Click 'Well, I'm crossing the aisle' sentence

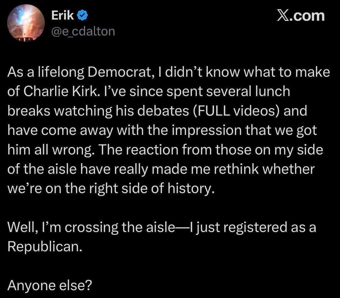point(94,227)
